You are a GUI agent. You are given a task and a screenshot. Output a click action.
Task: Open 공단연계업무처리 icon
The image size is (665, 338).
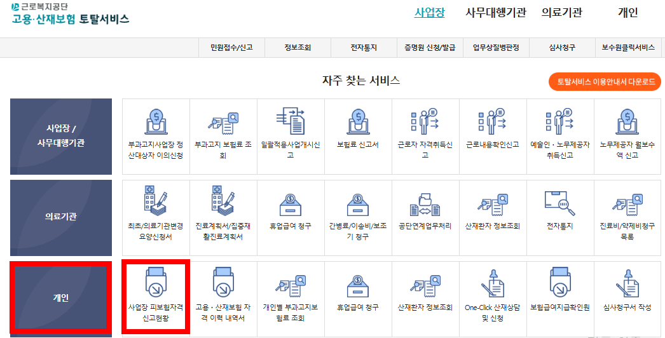coord(425,205)
